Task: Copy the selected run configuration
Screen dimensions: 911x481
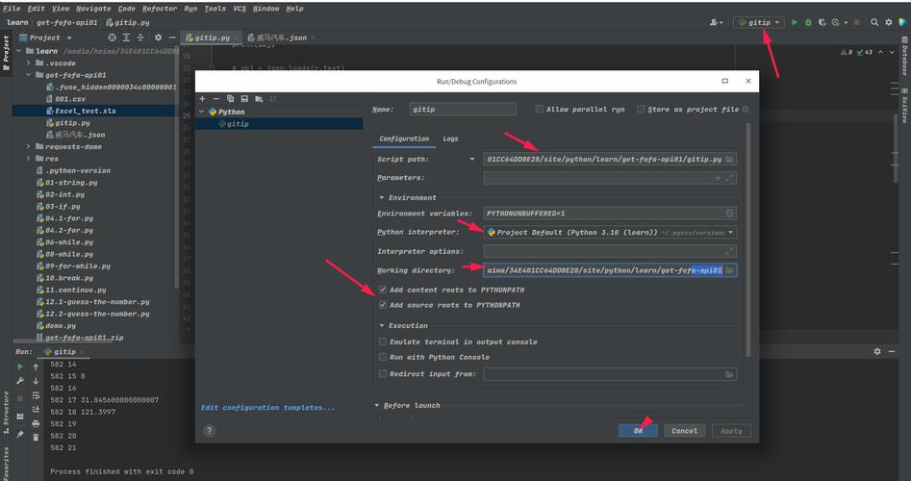Action: coord(231,99)
